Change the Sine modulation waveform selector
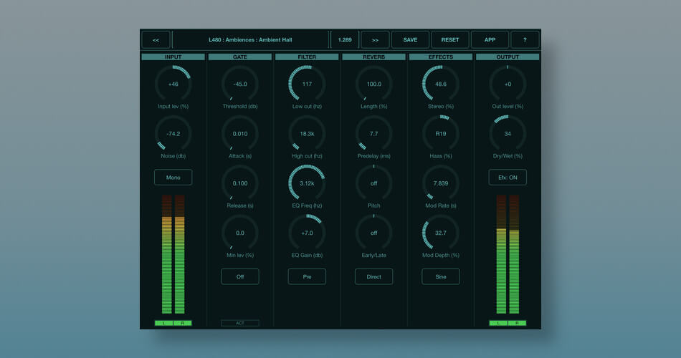The image size is (681, 358). pyautogui.click(x=441, y=276)
